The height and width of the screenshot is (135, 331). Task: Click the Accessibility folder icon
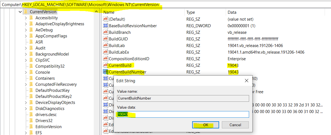click(x=31, y=18)
